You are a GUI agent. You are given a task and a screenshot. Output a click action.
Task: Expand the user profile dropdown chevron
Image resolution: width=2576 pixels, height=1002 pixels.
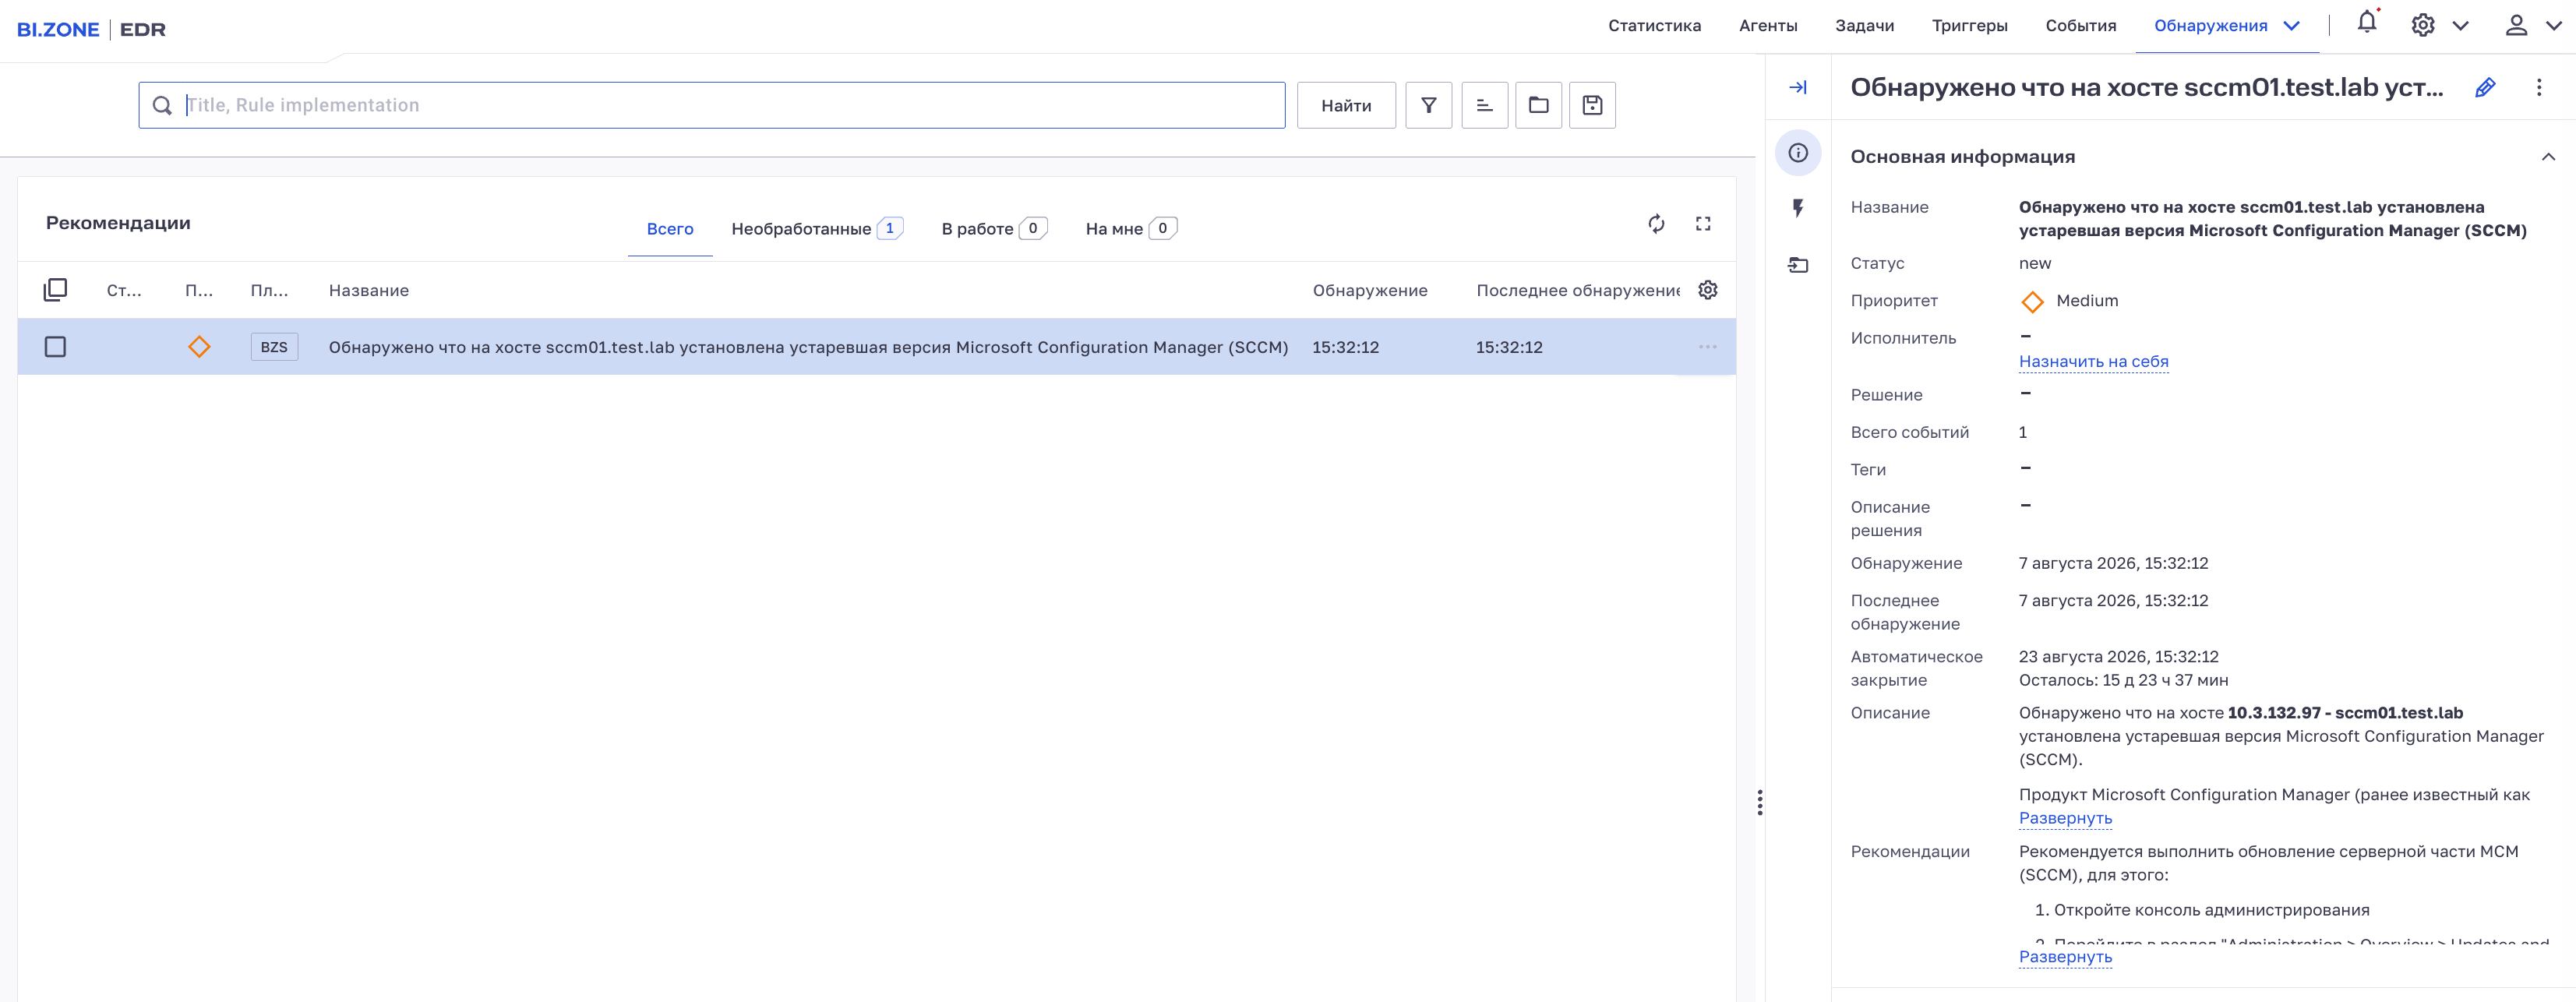[2553, 26]
